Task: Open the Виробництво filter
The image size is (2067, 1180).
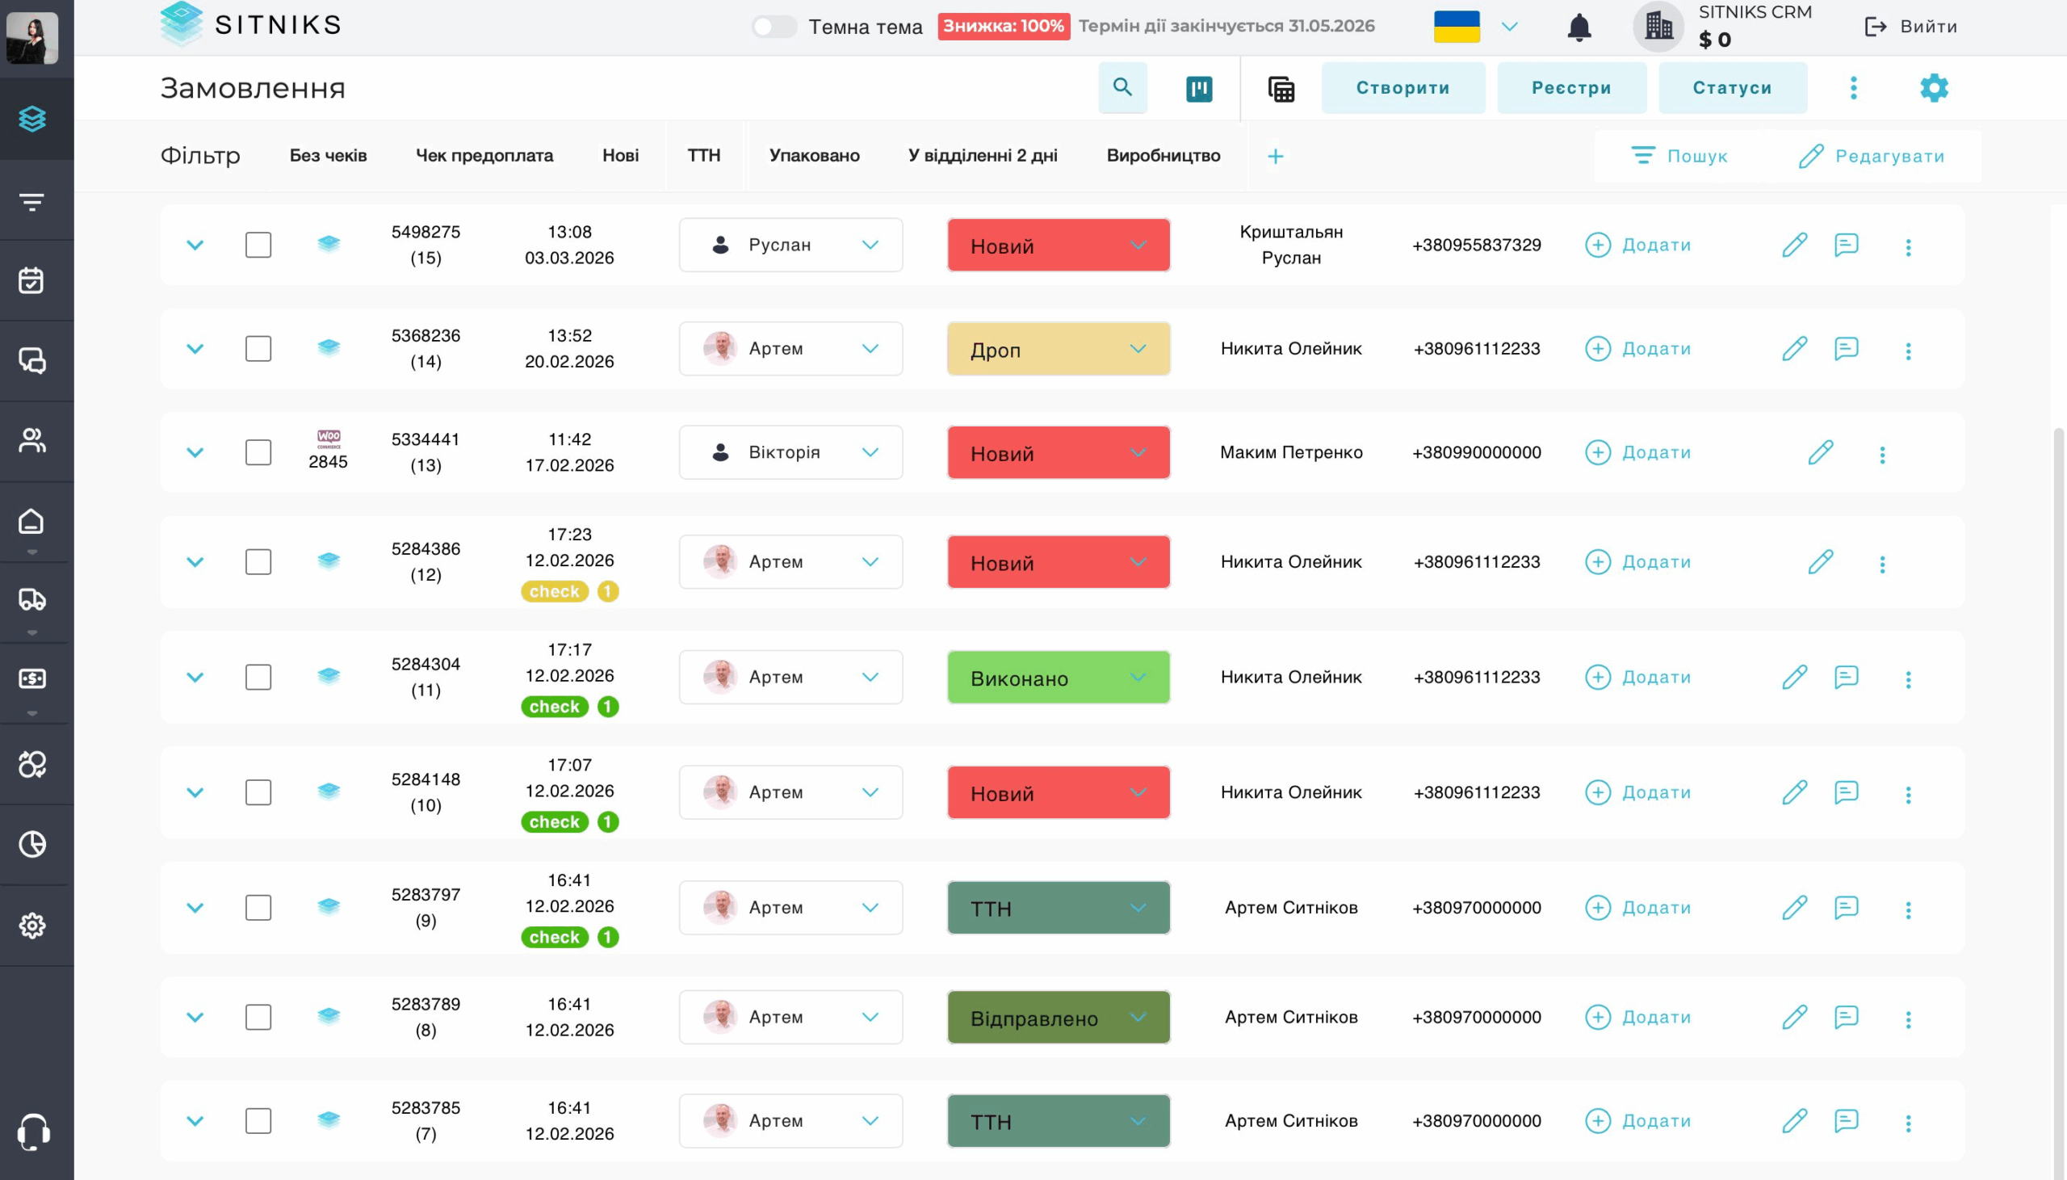Action: (x=1164, y=156)
